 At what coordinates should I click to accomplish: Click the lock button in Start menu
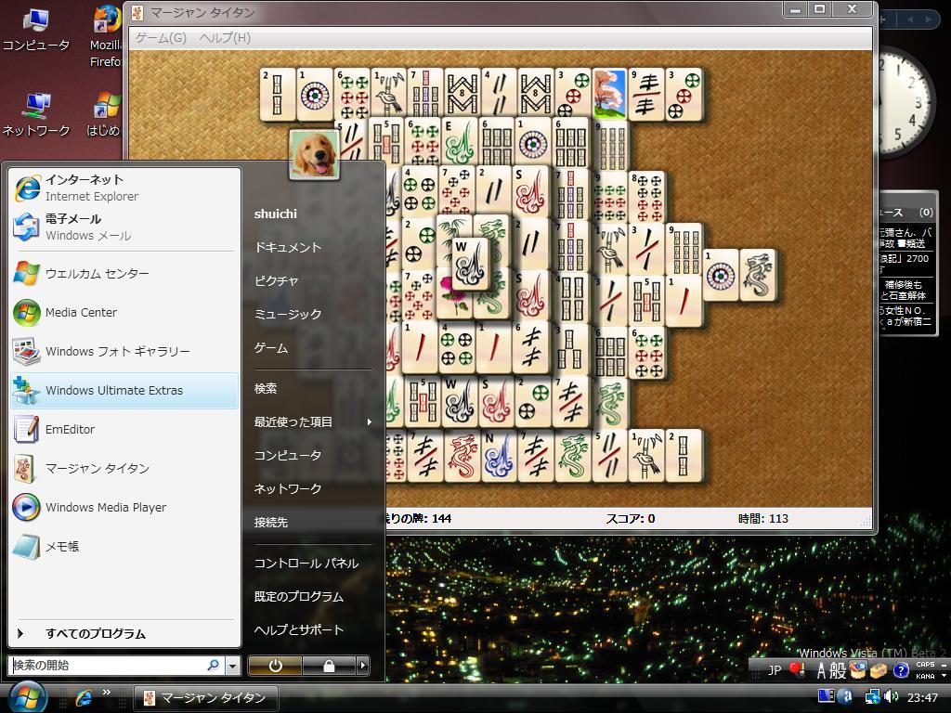coord(328,666)
